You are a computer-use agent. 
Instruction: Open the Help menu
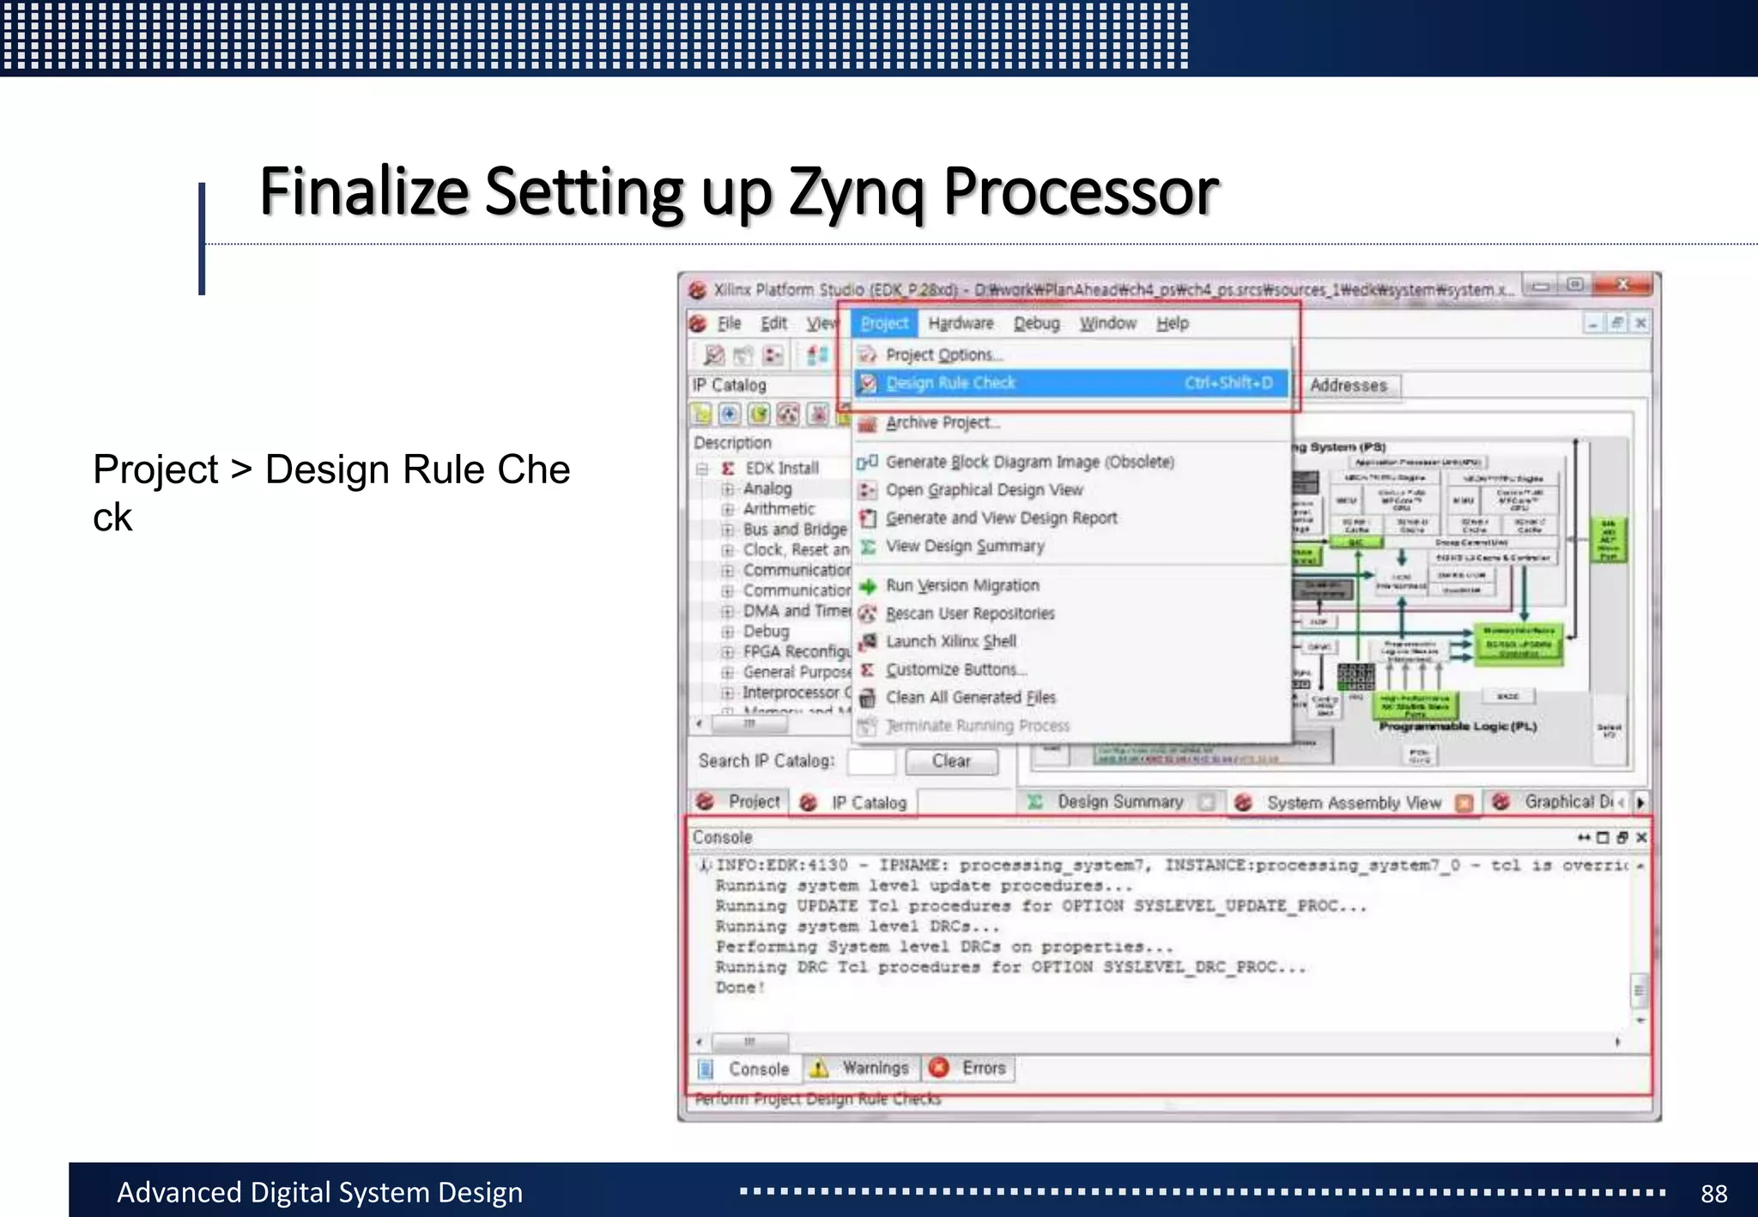(1172, 324)
